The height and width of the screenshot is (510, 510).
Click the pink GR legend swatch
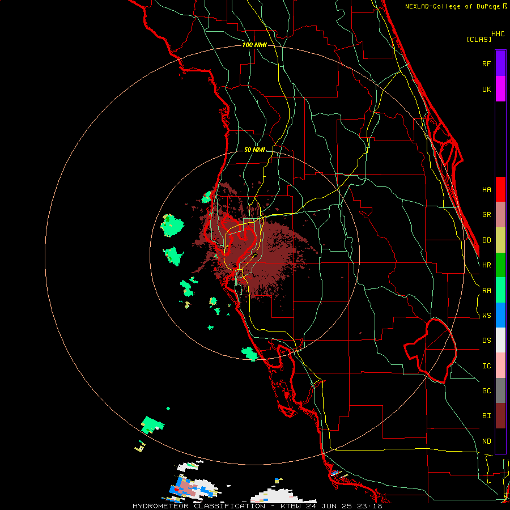[500, 215]
